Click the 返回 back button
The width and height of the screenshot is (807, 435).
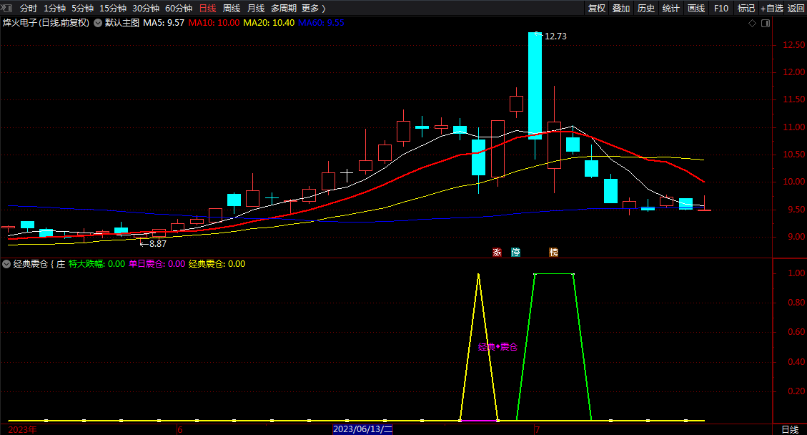tap(796, 9)
